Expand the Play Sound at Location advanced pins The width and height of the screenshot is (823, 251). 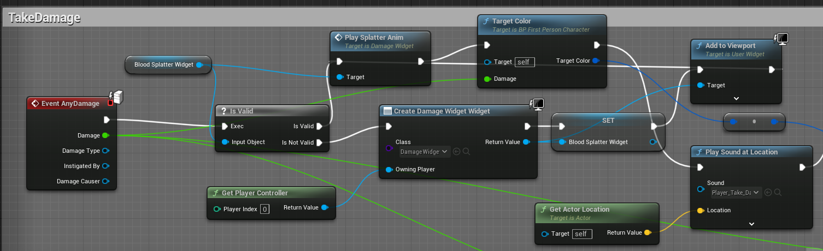(x=751, y=224)
